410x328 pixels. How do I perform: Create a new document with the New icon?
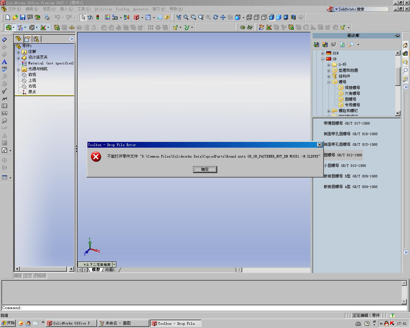pos(8,17)
